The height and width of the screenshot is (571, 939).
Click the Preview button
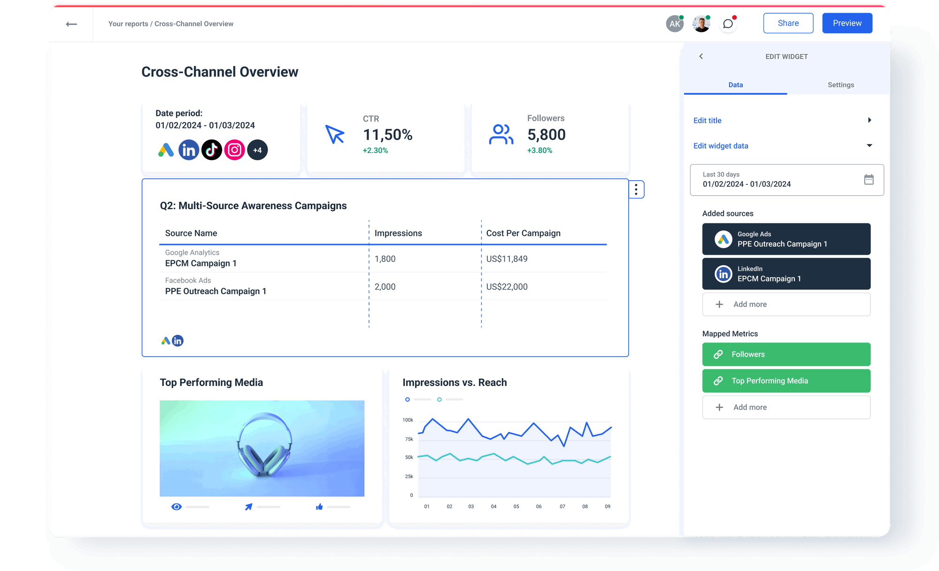[x=847, y=23]
